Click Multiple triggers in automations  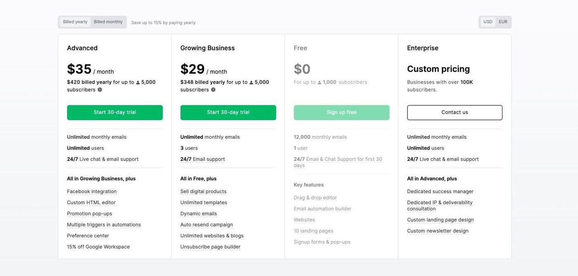[104, 225]
